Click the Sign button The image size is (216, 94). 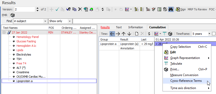tap(181, 9)
